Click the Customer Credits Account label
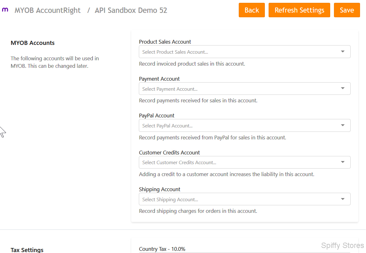This screenshot has width=366, height=253. click(x=169, y=153)
